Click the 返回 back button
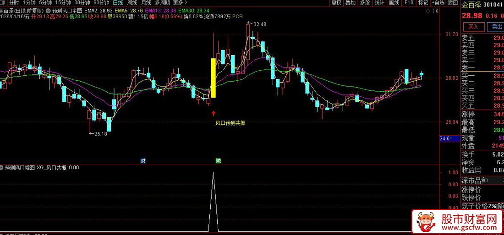The width and height of the screenshot is (504, 235). (453, 3)
